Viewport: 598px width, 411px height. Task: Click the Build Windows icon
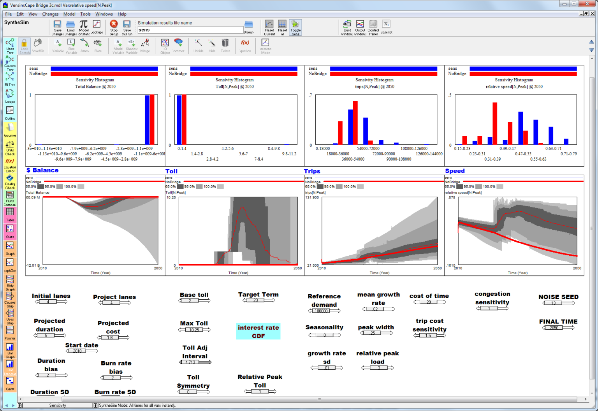(347, 28)
